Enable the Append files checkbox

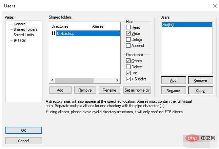click(x=128, y=45)
